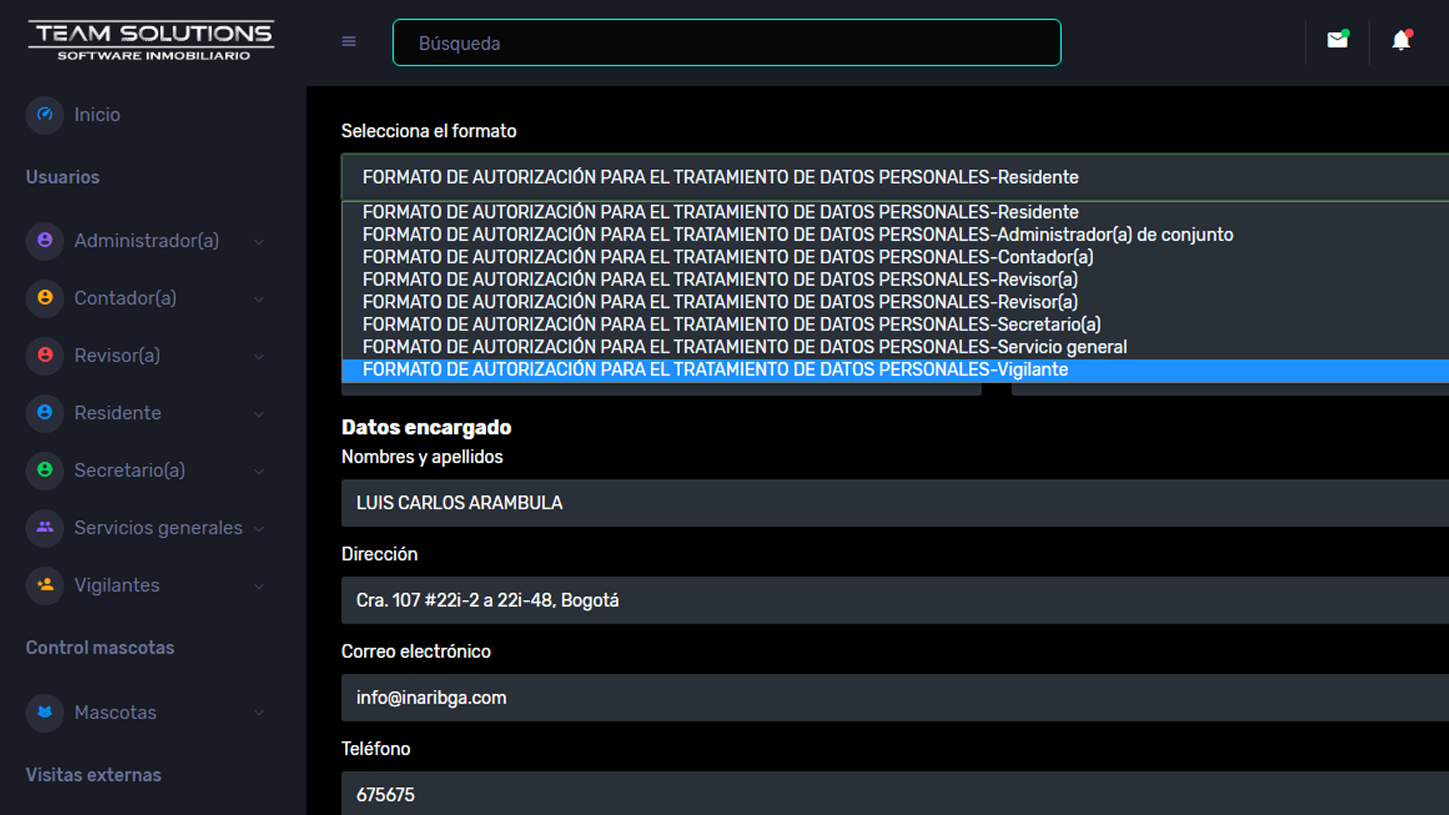
Task: Focus the Búsqueda search field
Action: pyautogui.click(x=727, y=43)
